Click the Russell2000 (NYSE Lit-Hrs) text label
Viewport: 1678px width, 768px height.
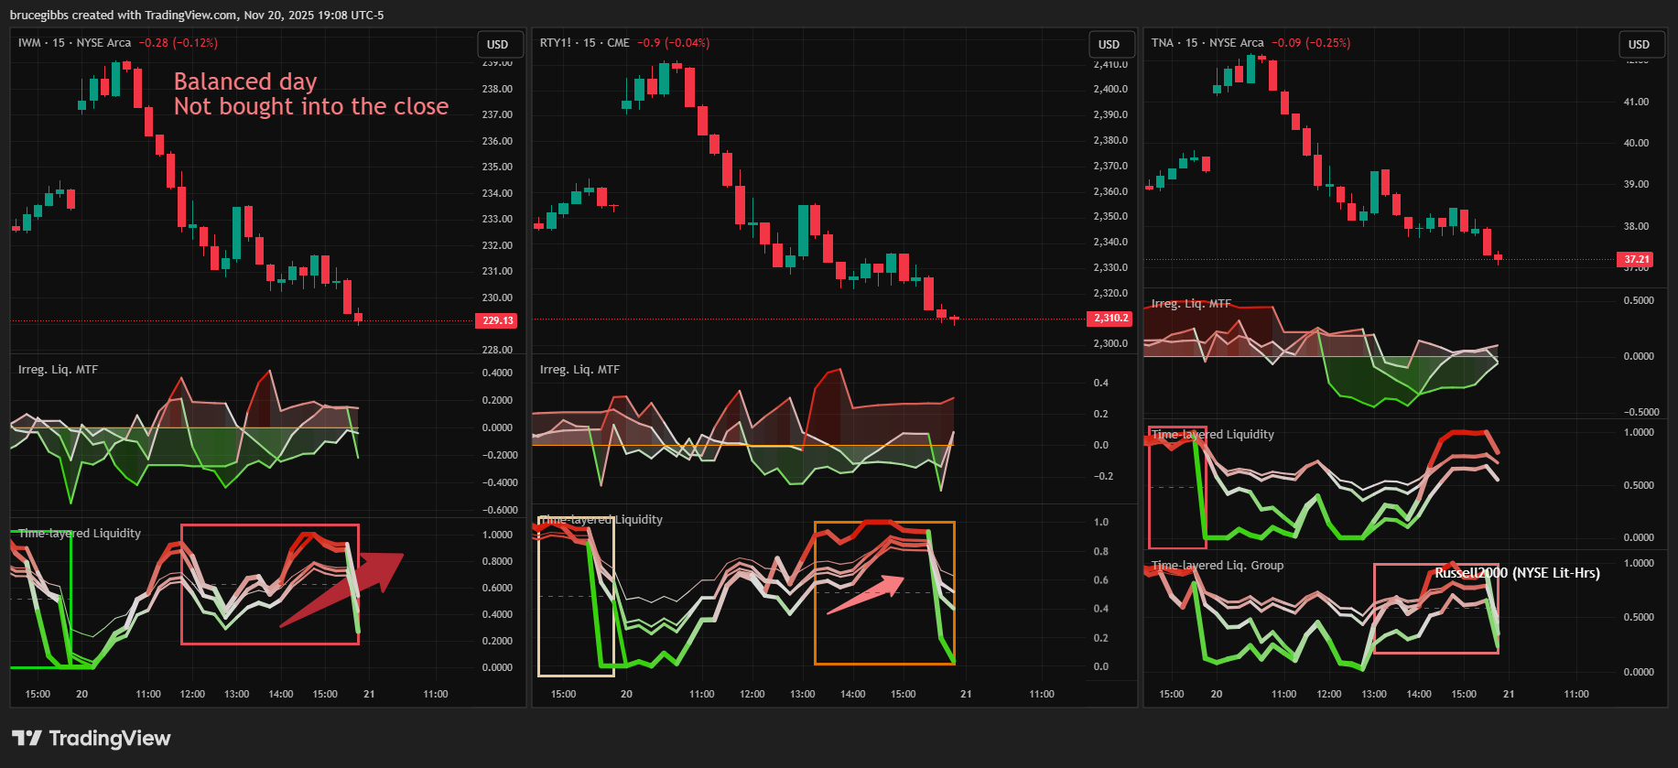tap(1517, 573)
